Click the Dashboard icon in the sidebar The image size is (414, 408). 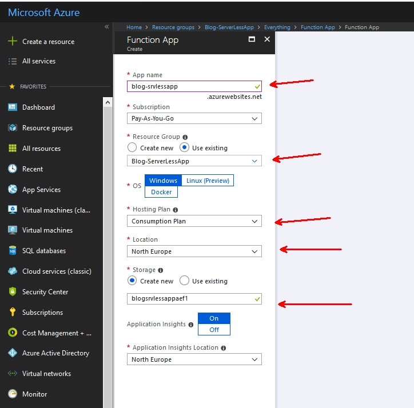click(13, 107)
